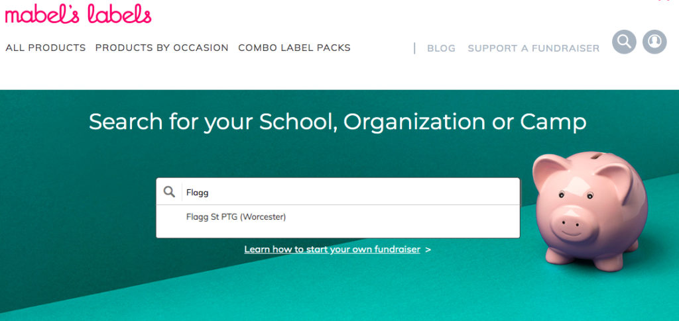This screenshot has height=321, width=679.
Task: Click the piggy bank's snout
Action: [568, 220]
